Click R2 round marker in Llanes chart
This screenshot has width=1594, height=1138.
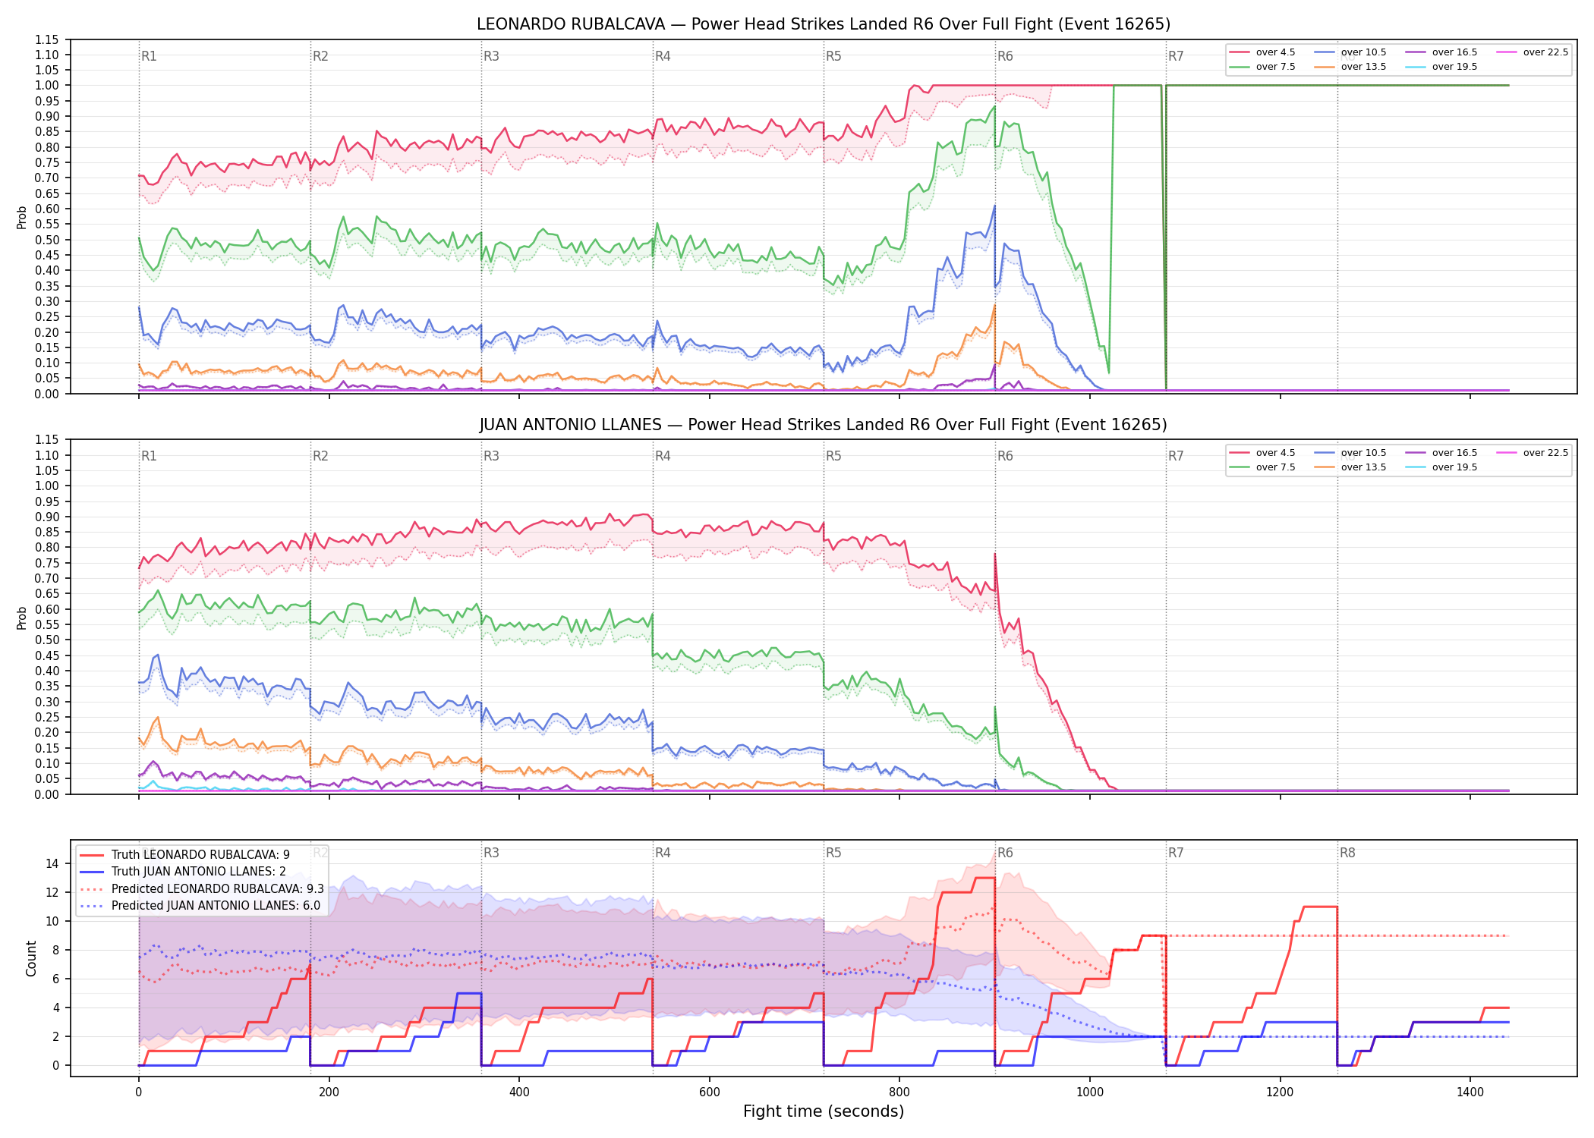tap(320, 456)
